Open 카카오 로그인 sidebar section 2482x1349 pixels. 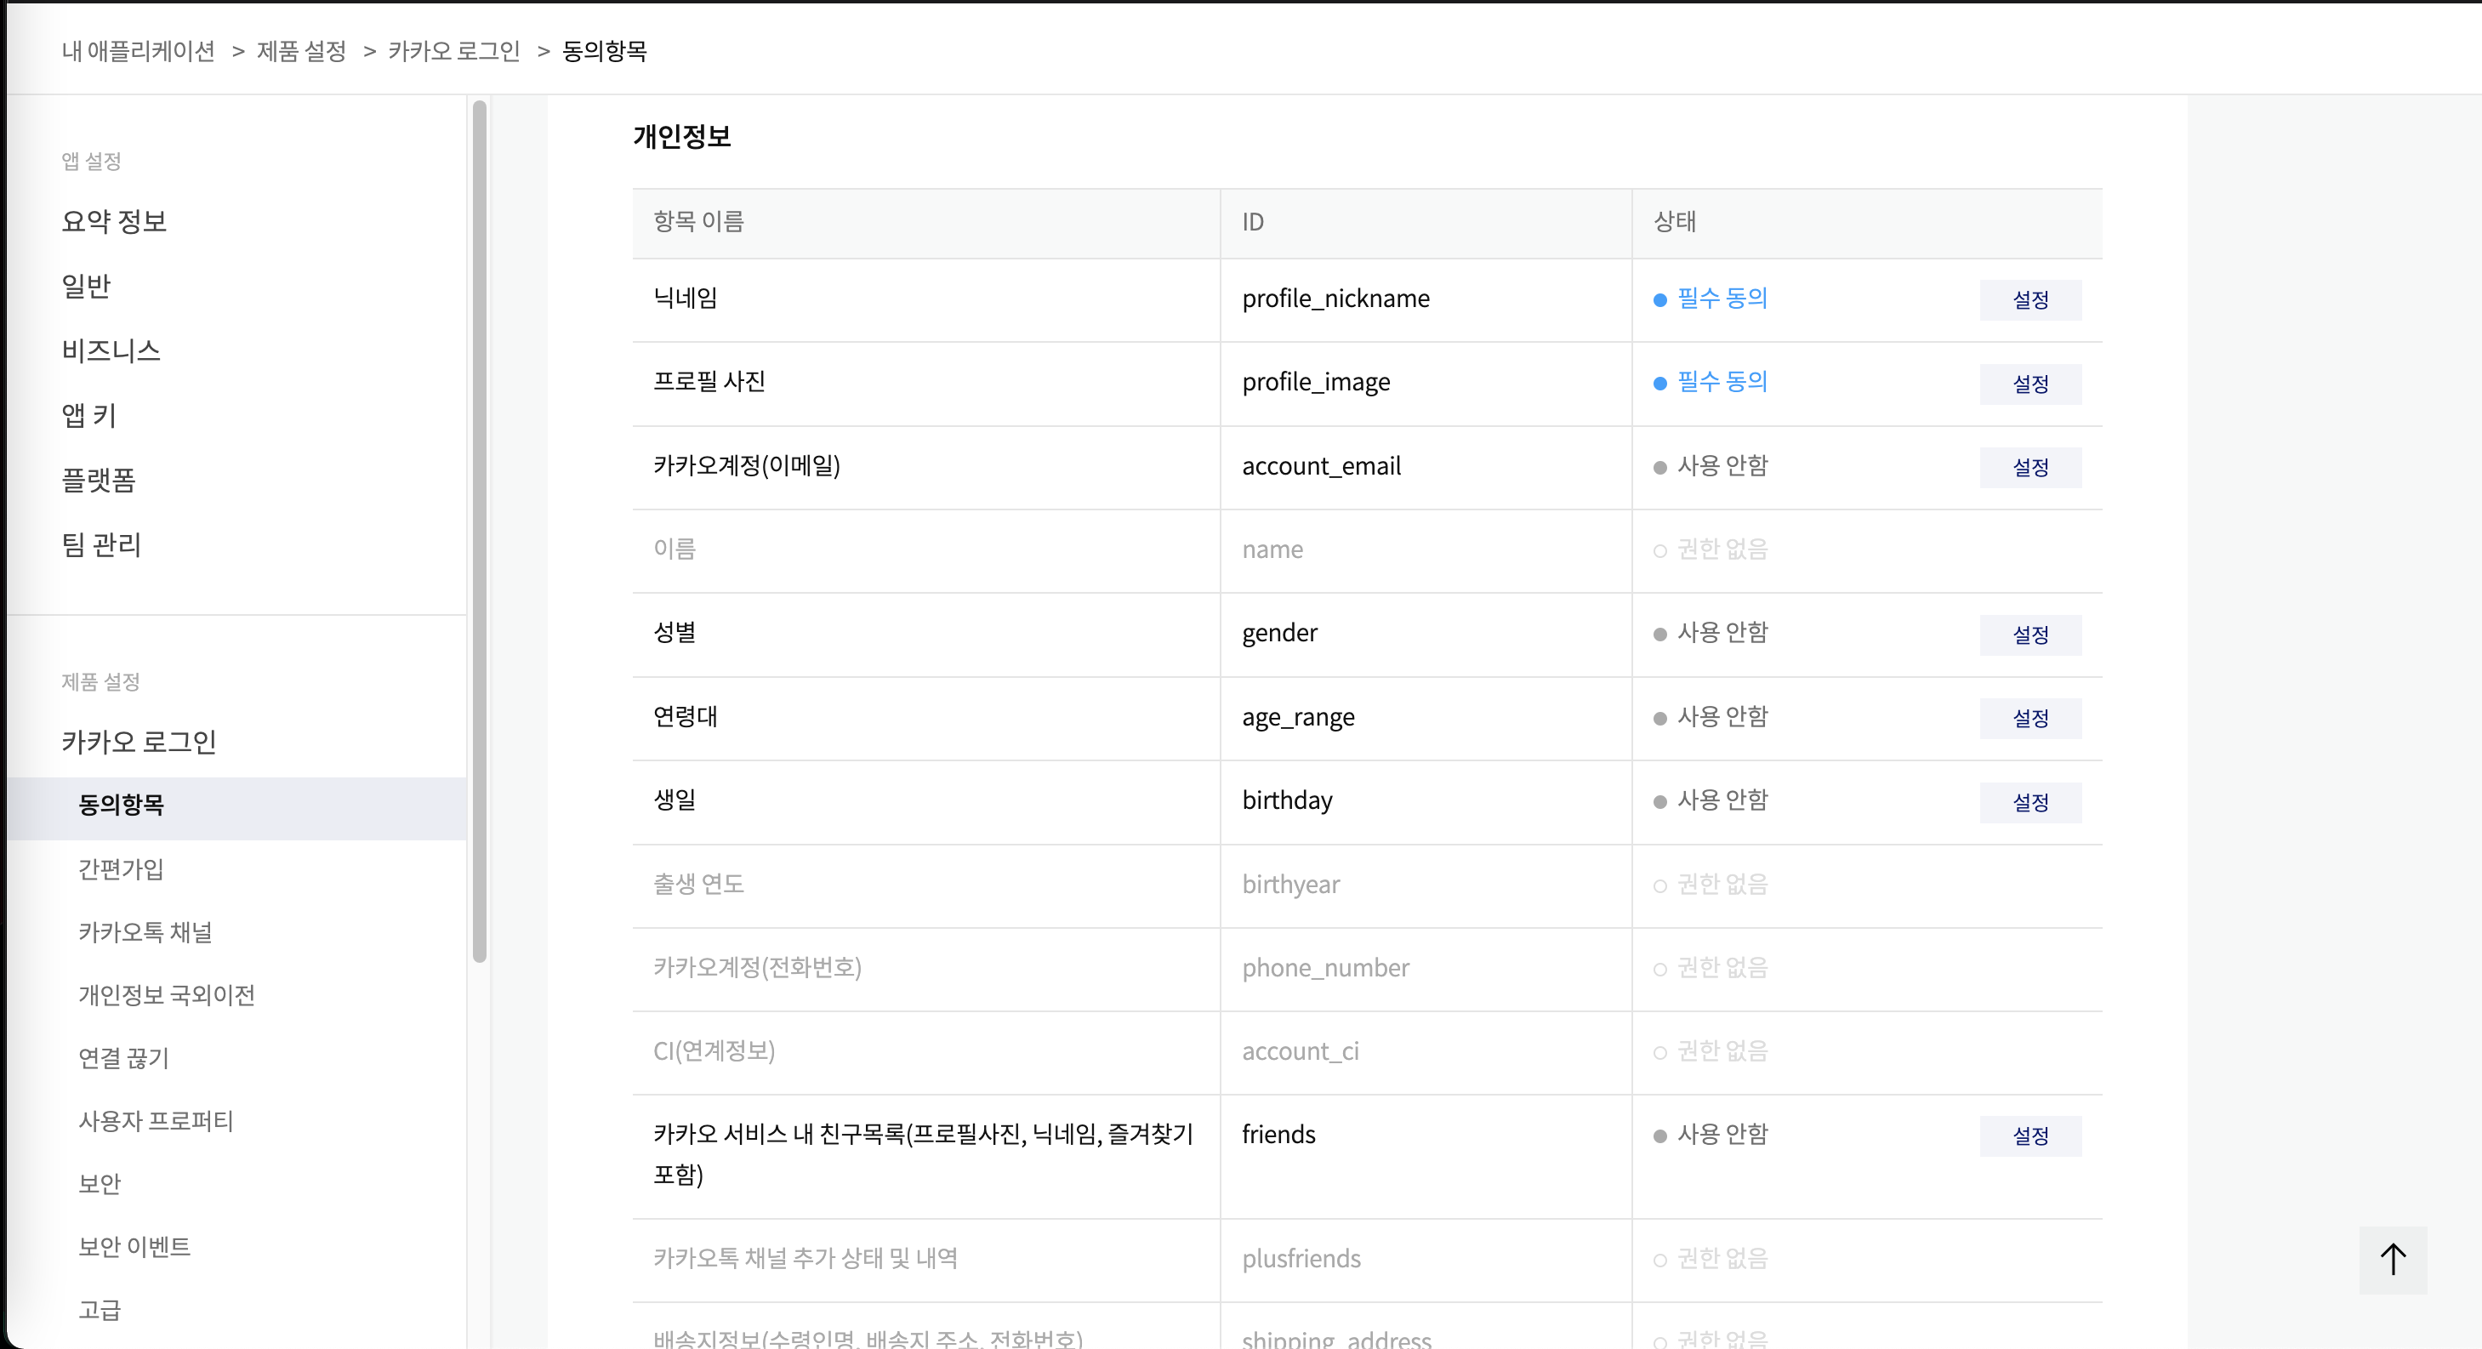tap(139, 742)
